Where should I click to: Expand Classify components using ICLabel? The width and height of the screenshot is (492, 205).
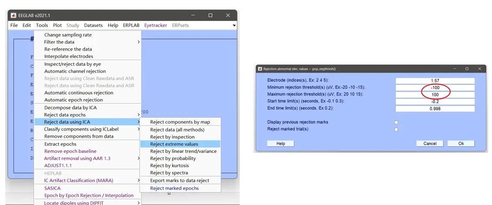point(87,129)
